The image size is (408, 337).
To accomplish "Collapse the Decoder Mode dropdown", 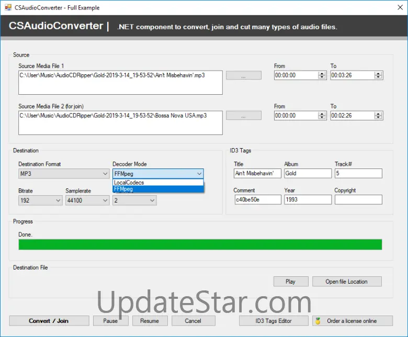I will pos(158,174).
